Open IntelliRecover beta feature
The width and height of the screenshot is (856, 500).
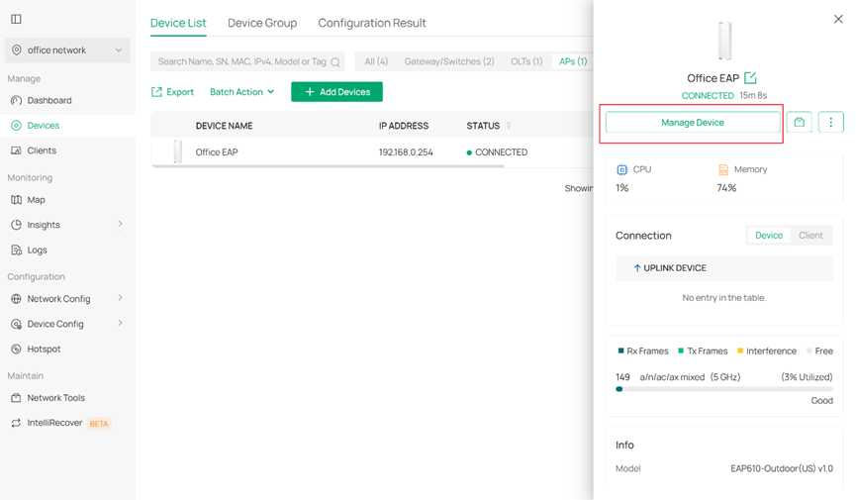coord(54,423)
